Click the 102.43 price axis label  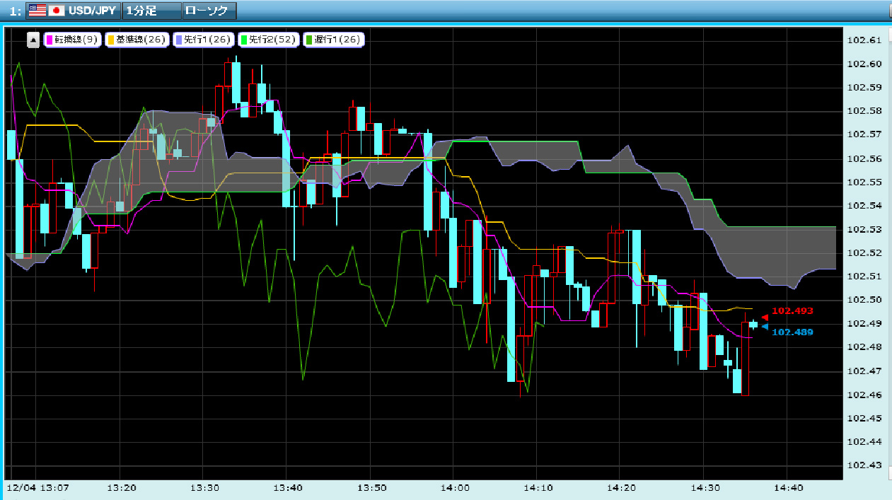pos(864,465)
